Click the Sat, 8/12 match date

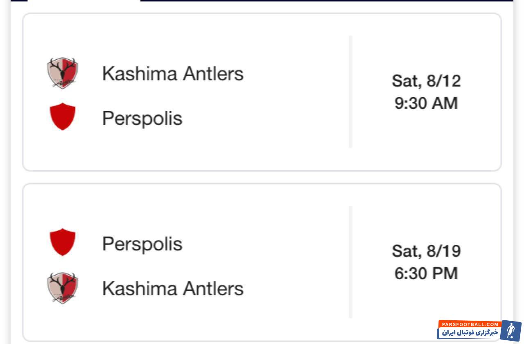[x=426, y=80]
